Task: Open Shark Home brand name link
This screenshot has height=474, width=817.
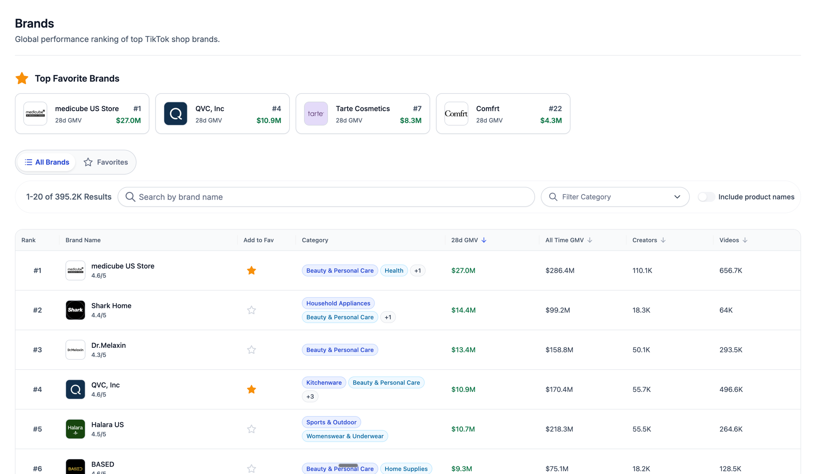Action: (x=112, y=305)
